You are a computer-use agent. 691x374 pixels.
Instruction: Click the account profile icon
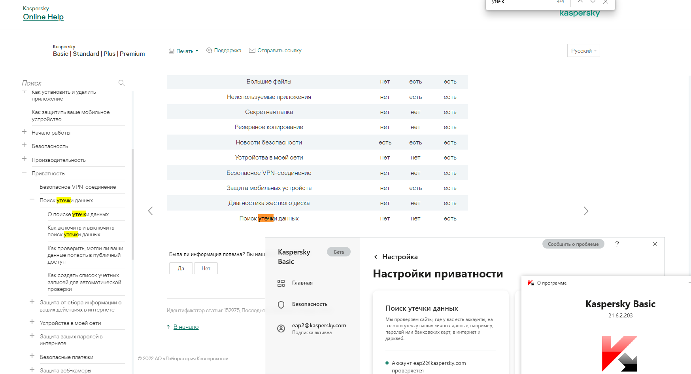tap(281, 328)
